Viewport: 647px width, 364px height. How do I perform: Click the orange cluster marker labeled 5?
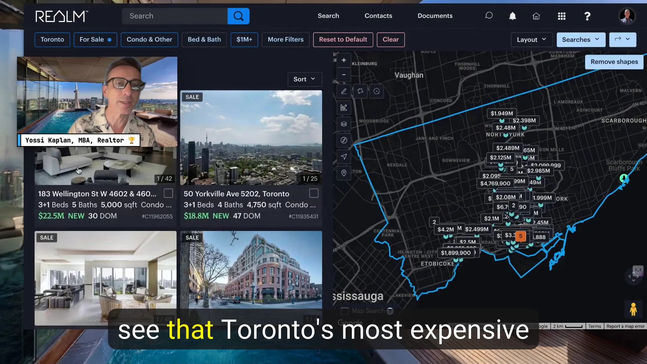point(521,236)
